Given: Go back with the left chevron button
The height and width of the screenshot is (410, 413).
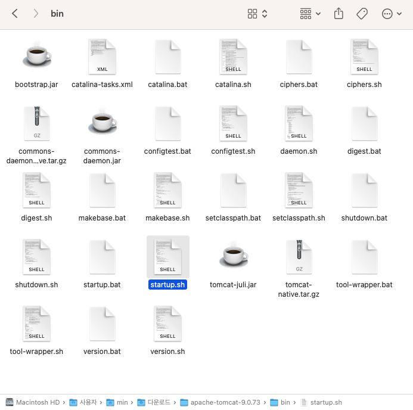Looking at the screenshot, I should coord(15,14).
